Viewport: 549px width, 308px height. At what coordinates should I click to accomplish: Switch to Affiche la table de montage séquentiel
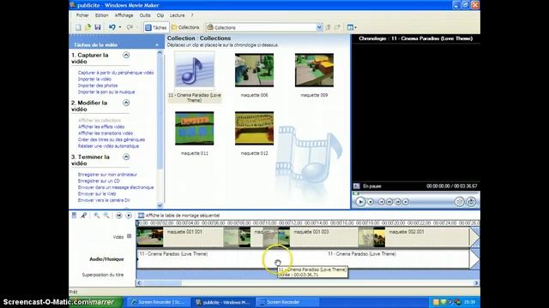point(179,216)
